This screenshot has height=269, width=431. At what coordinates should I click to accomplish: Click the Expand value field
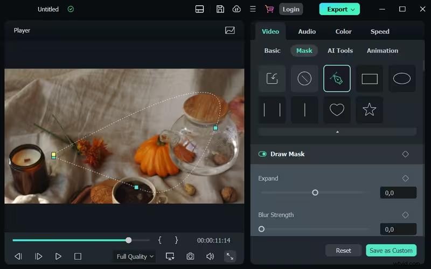(x=398, y=193)
